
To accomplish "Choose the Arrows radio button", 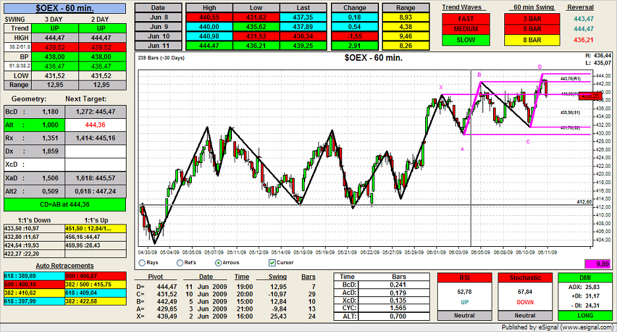I will click(221, 262).
